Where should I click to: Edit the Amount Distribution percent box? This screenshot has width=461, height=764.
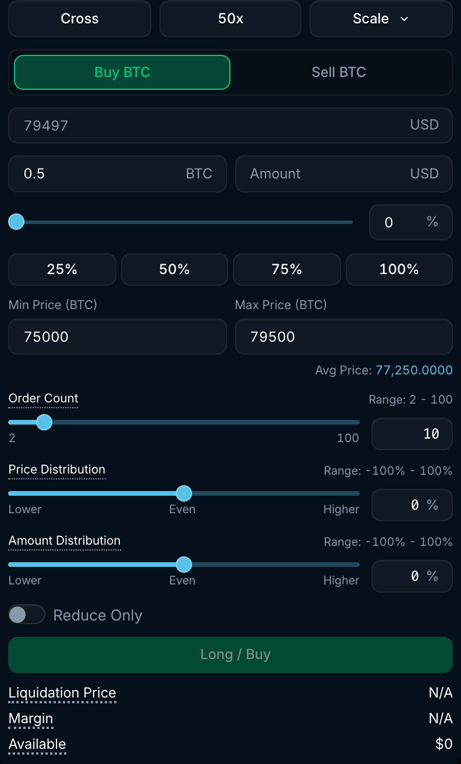click(412, 576)
